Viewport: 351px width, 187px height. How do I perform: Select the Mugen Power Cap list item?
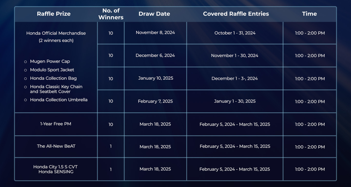tap(50, 61)
